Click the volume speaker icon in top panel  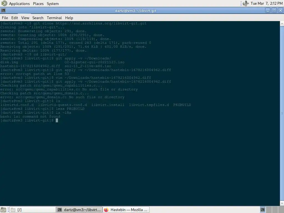245,3
